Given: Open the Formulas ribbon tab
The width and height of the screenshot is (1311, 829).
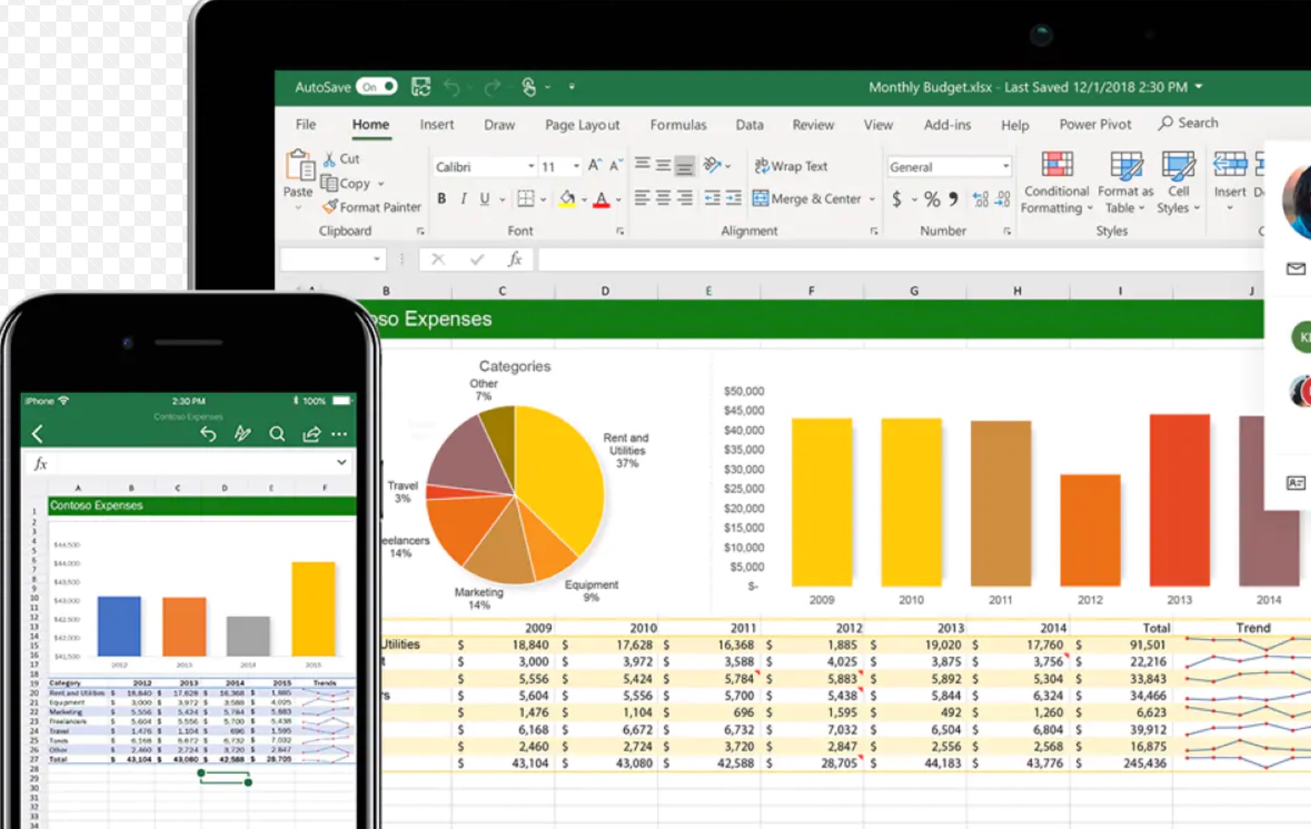Looking at the screenshot, I should click(677, 125).
